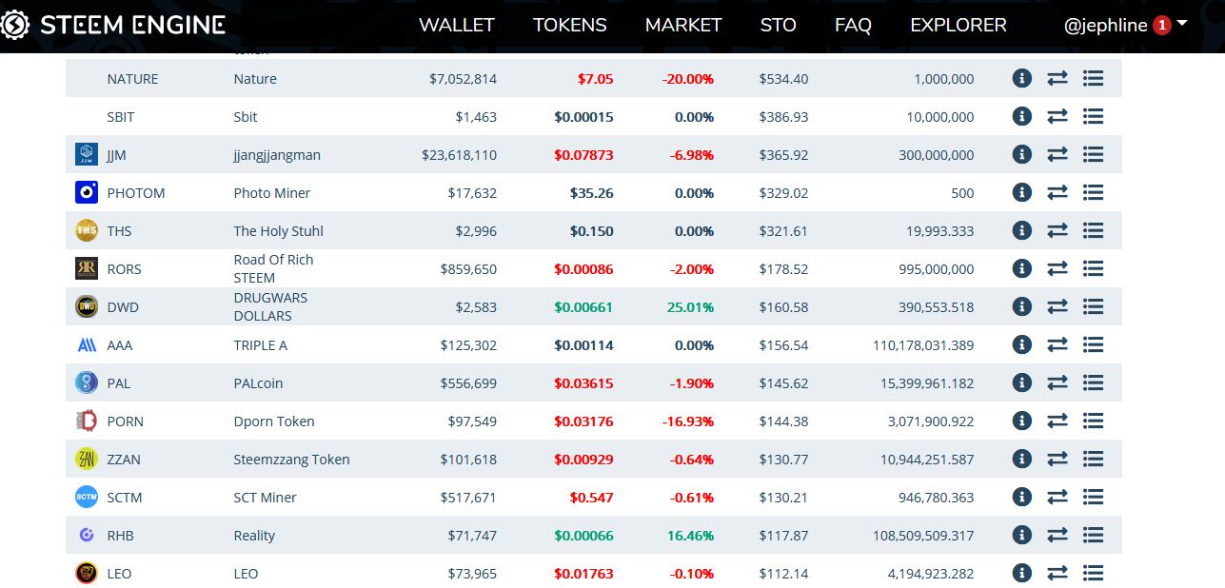Select NATURE market cap $7,052,814
The width and height of the screenshot is (1225, 588).
pos(463,79)
